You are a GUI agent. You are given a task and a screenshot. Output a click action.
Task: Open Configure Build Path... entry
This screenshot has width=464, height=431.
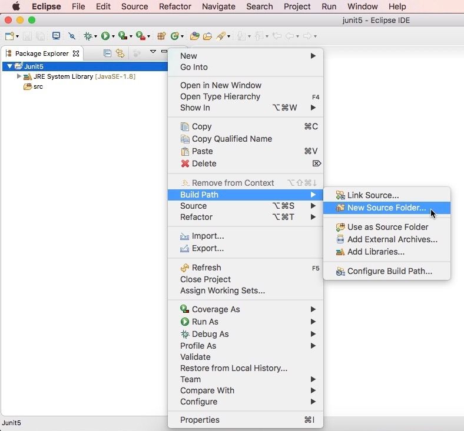387,271
